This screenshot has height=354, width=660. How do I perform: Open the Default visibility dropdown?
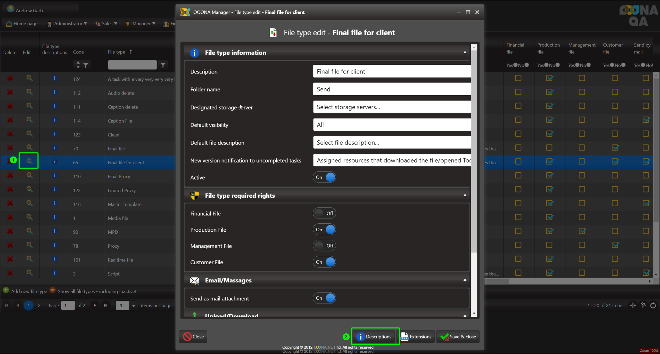[x=392, y=125]
